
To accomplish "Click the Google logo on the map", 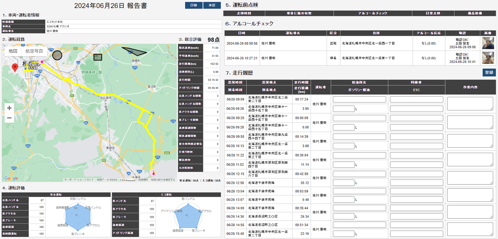I will click(11, 178).
